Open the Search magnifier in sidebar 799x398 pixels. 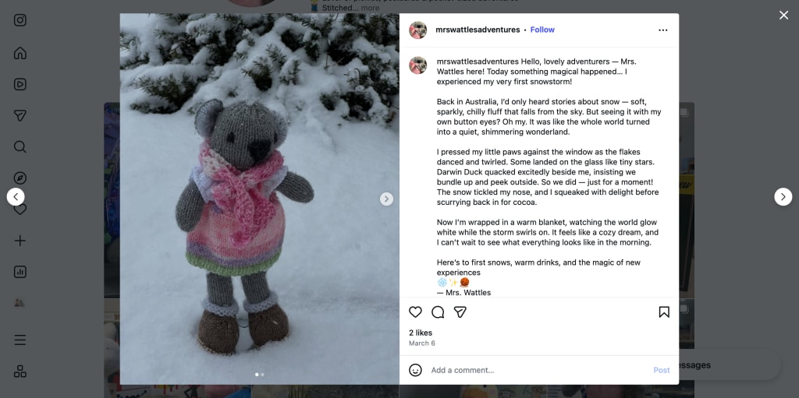click(20, 147)
